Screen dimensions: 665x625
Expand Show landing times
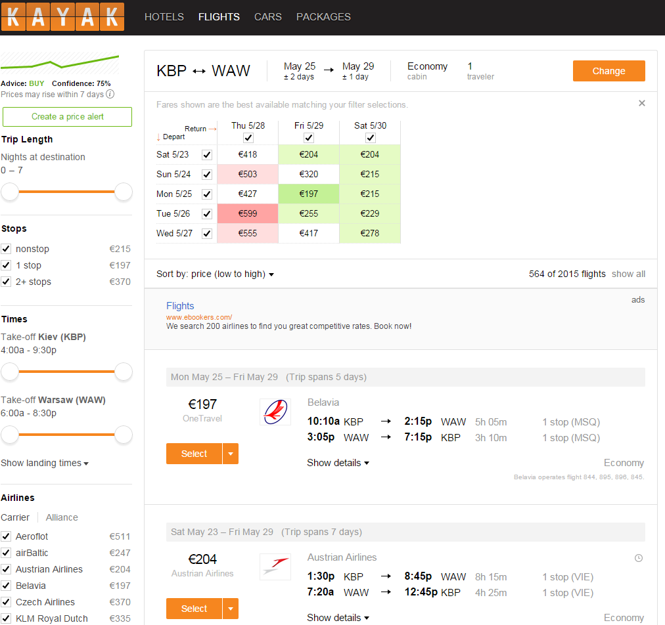click(45, 463)
